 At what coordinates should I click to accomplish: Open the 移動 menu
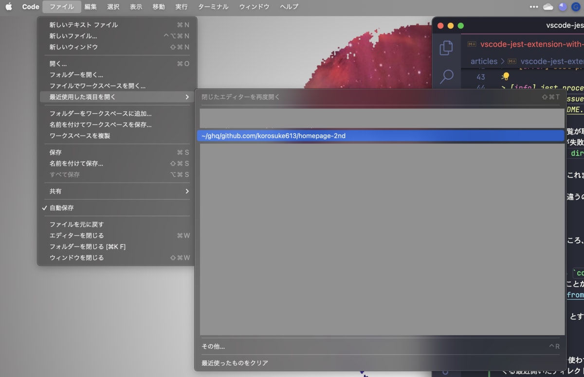pyautogui.click(x=159, y=7)
